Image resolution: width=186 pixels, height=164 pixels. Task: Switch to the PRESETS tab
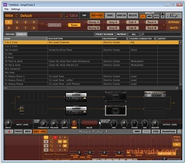21,34
